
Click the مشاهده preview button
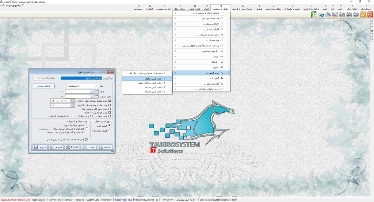(105, 147)
